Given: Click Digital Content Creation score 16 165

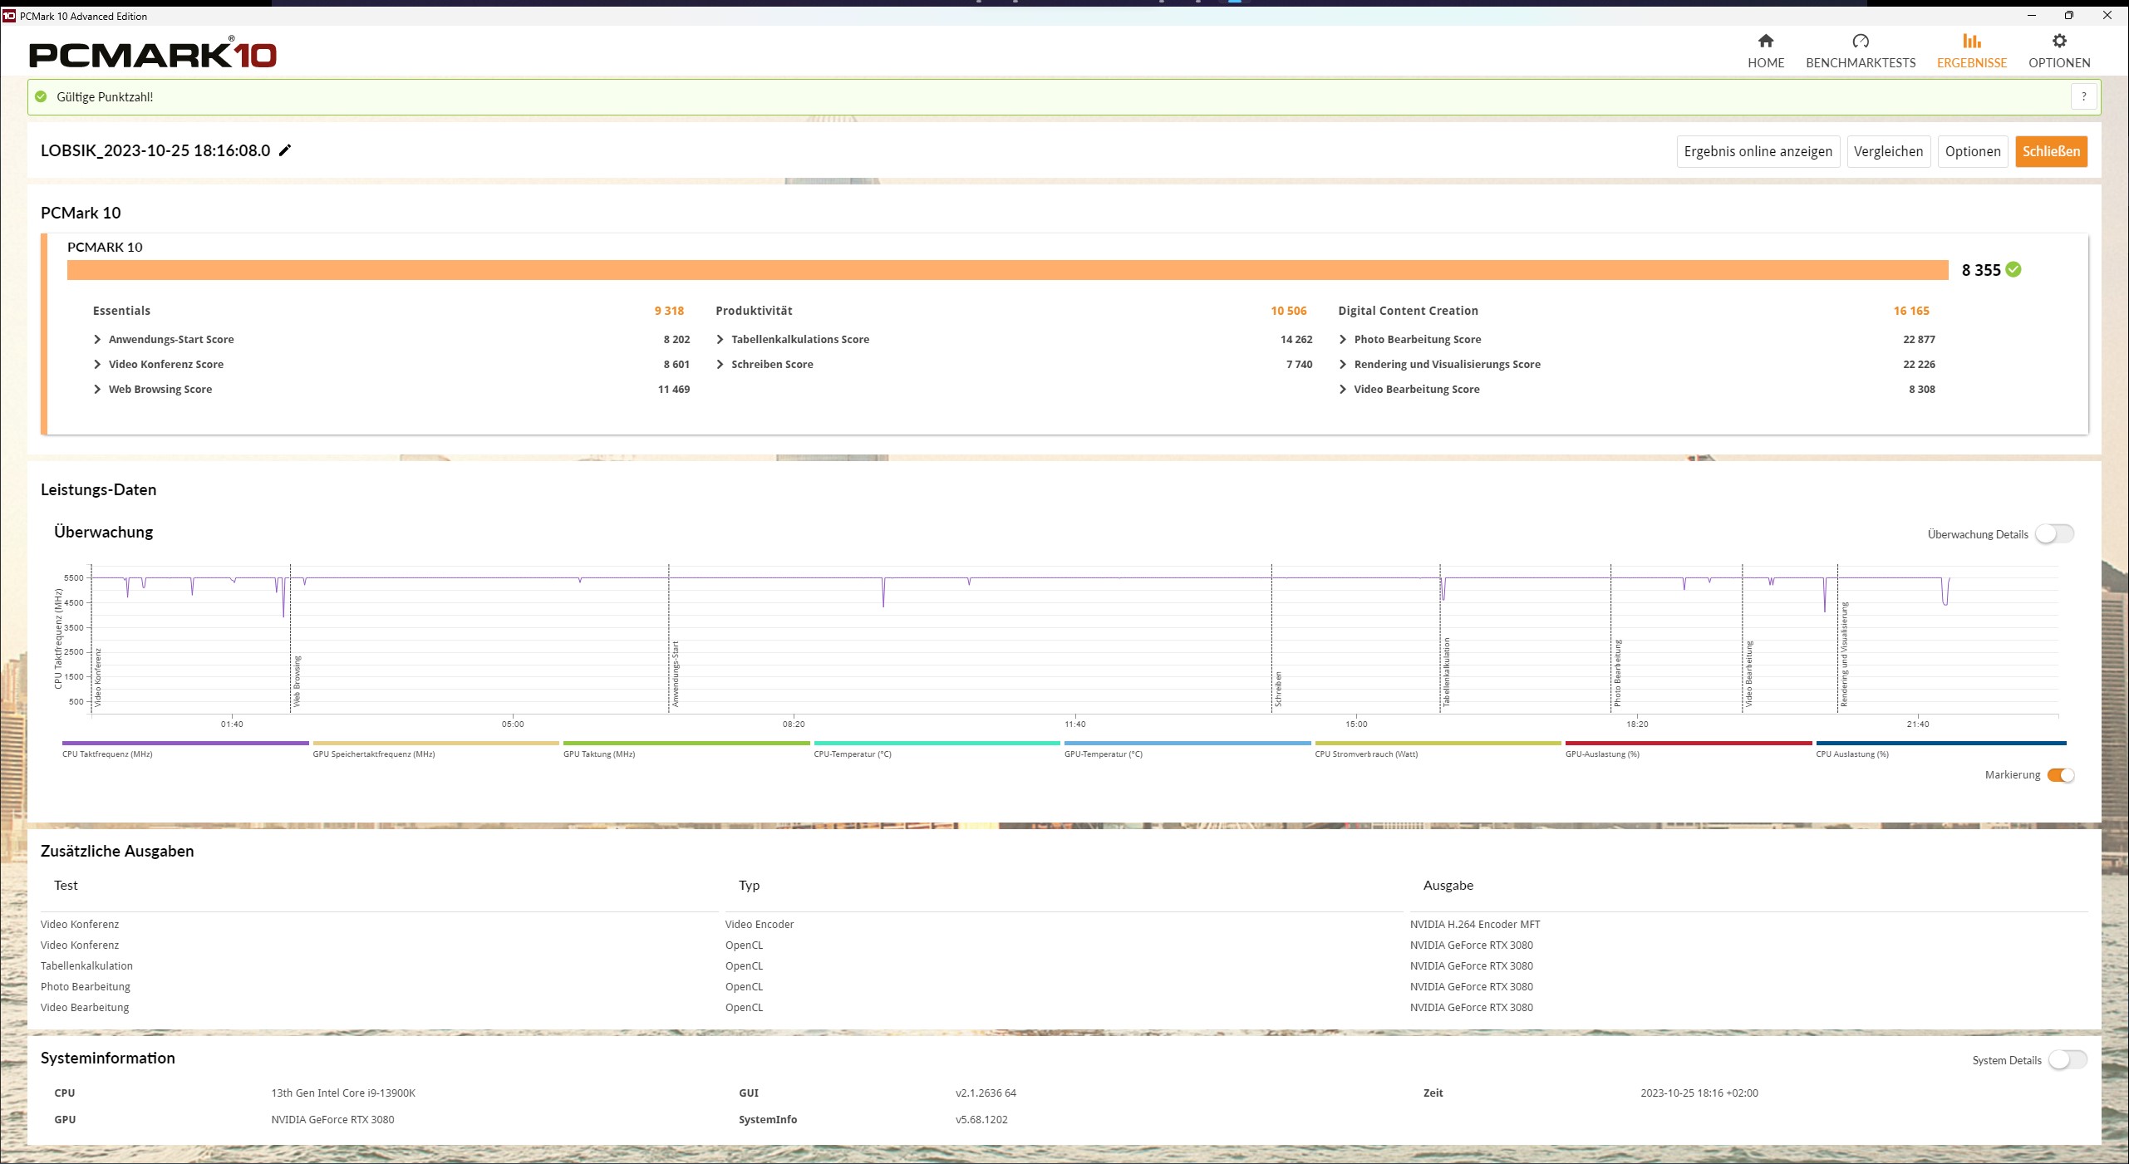Looking at the screenshot, I should pyautogui.click(x=1911, y=311).
